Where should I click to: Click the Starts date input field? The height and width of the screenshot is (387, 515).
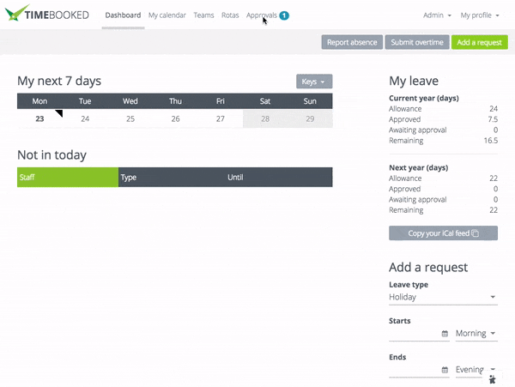(414, 334)
